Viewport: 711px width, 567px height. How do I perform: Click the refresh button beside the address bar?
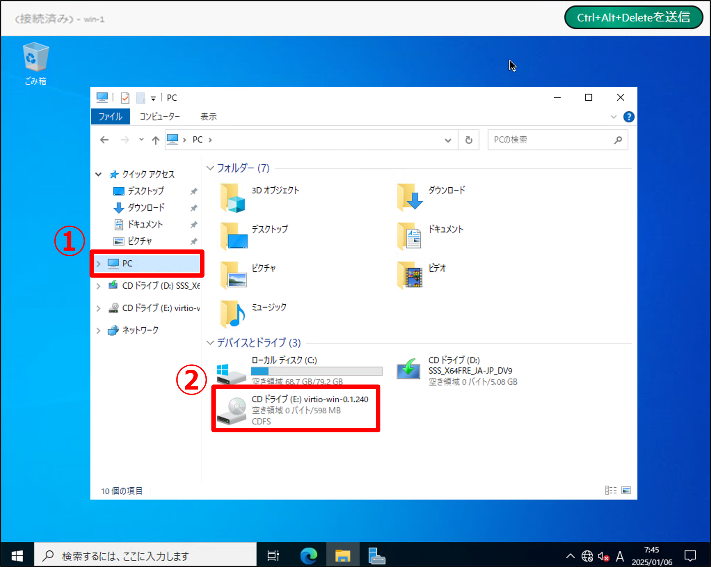pos(468,140)
